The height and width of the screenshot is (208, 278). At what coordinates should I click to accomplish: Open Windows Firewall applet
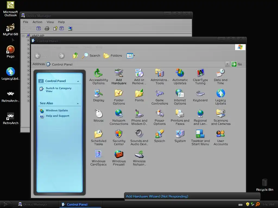point(119,158)
